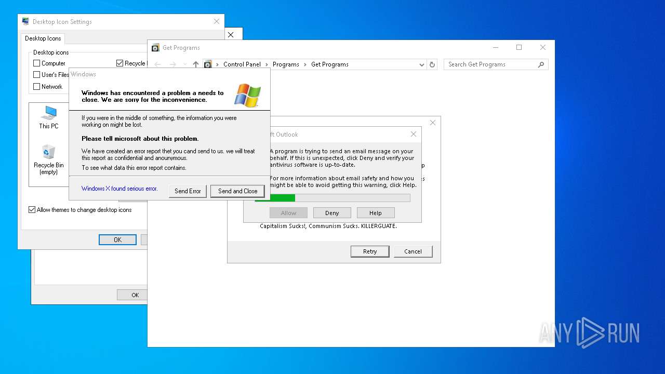Click the Control Panel breadcrumb
Viewport: 665px width, 374px height.
pyautogui.click(x=242, y=64)
